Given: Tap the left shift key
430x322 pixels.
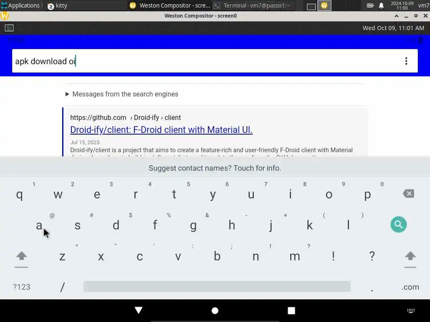Looking at the screenshot, I should pyautogui.click(x=21, y=257).
